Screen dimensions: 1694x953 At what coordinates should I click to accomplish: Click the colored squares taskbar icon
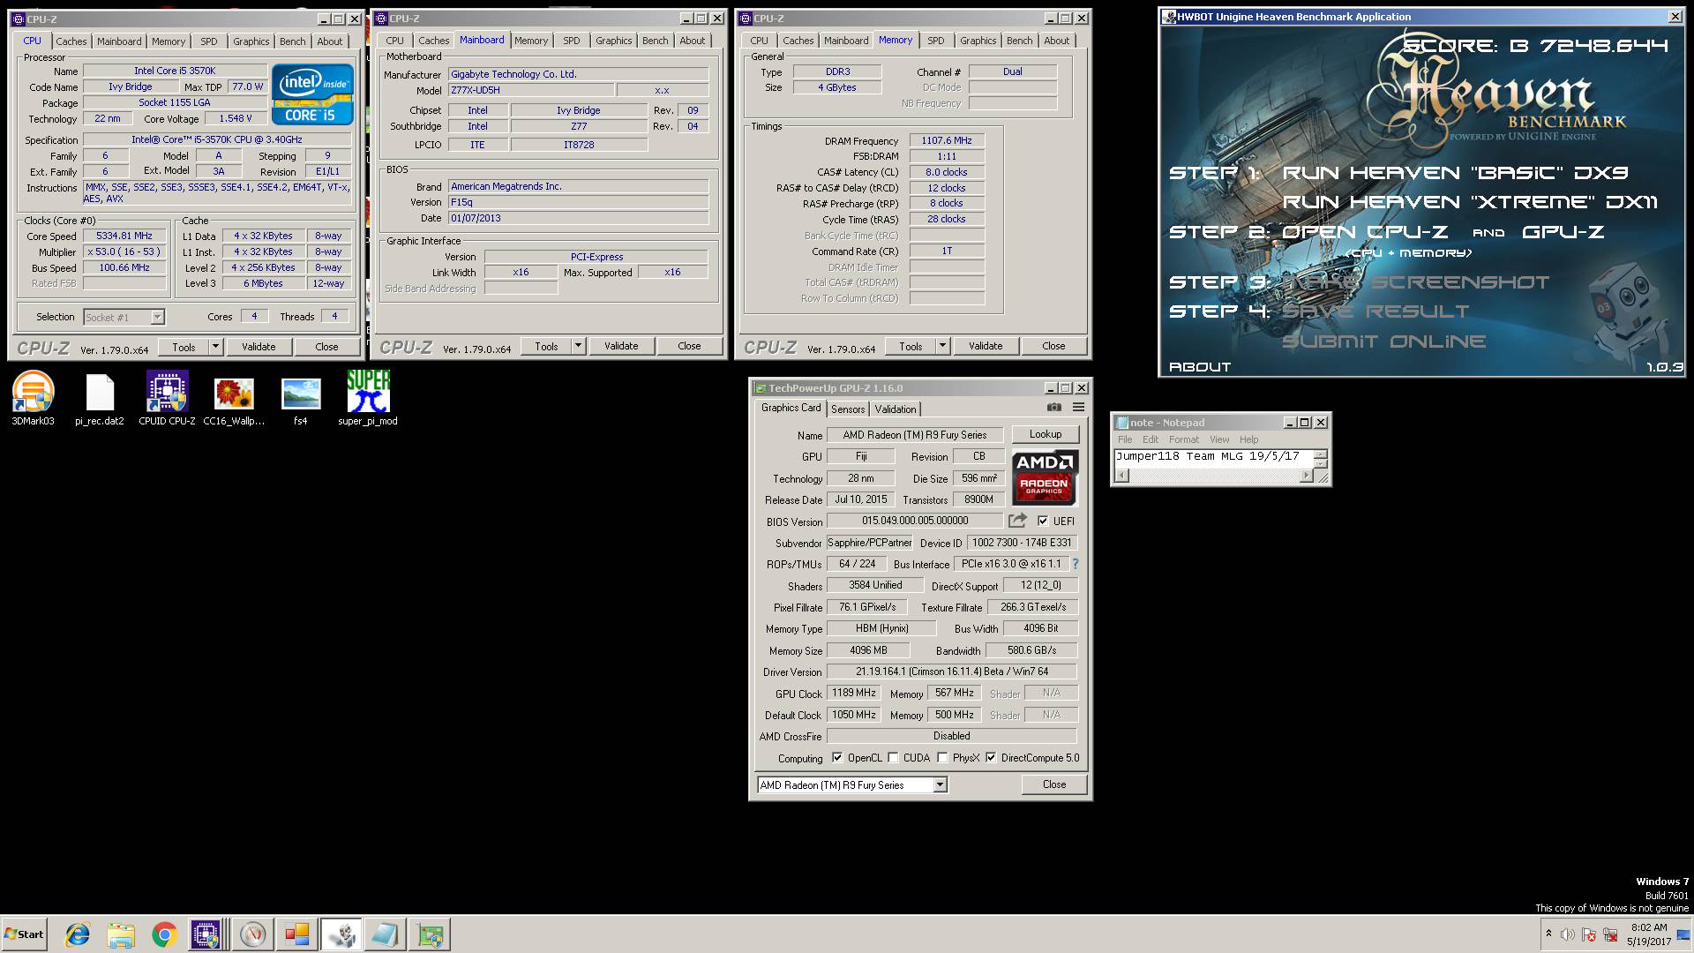[x=297, y=934]
